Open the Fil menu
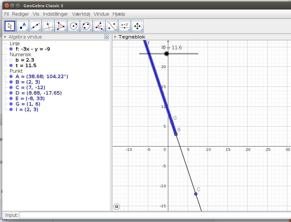The image size is (291, 222). click(x=6, y=14)
